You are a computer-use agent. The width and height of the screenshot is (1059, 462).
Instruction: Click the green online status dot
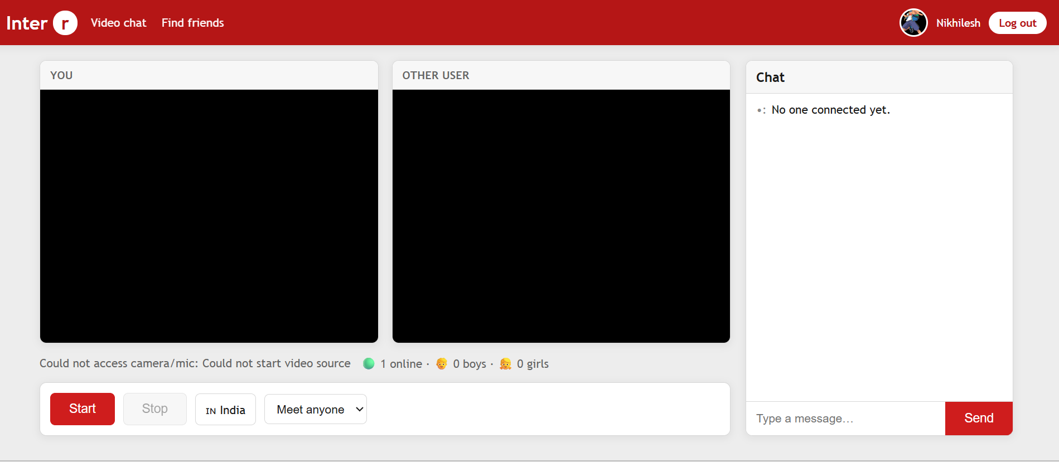coord(369,364)
